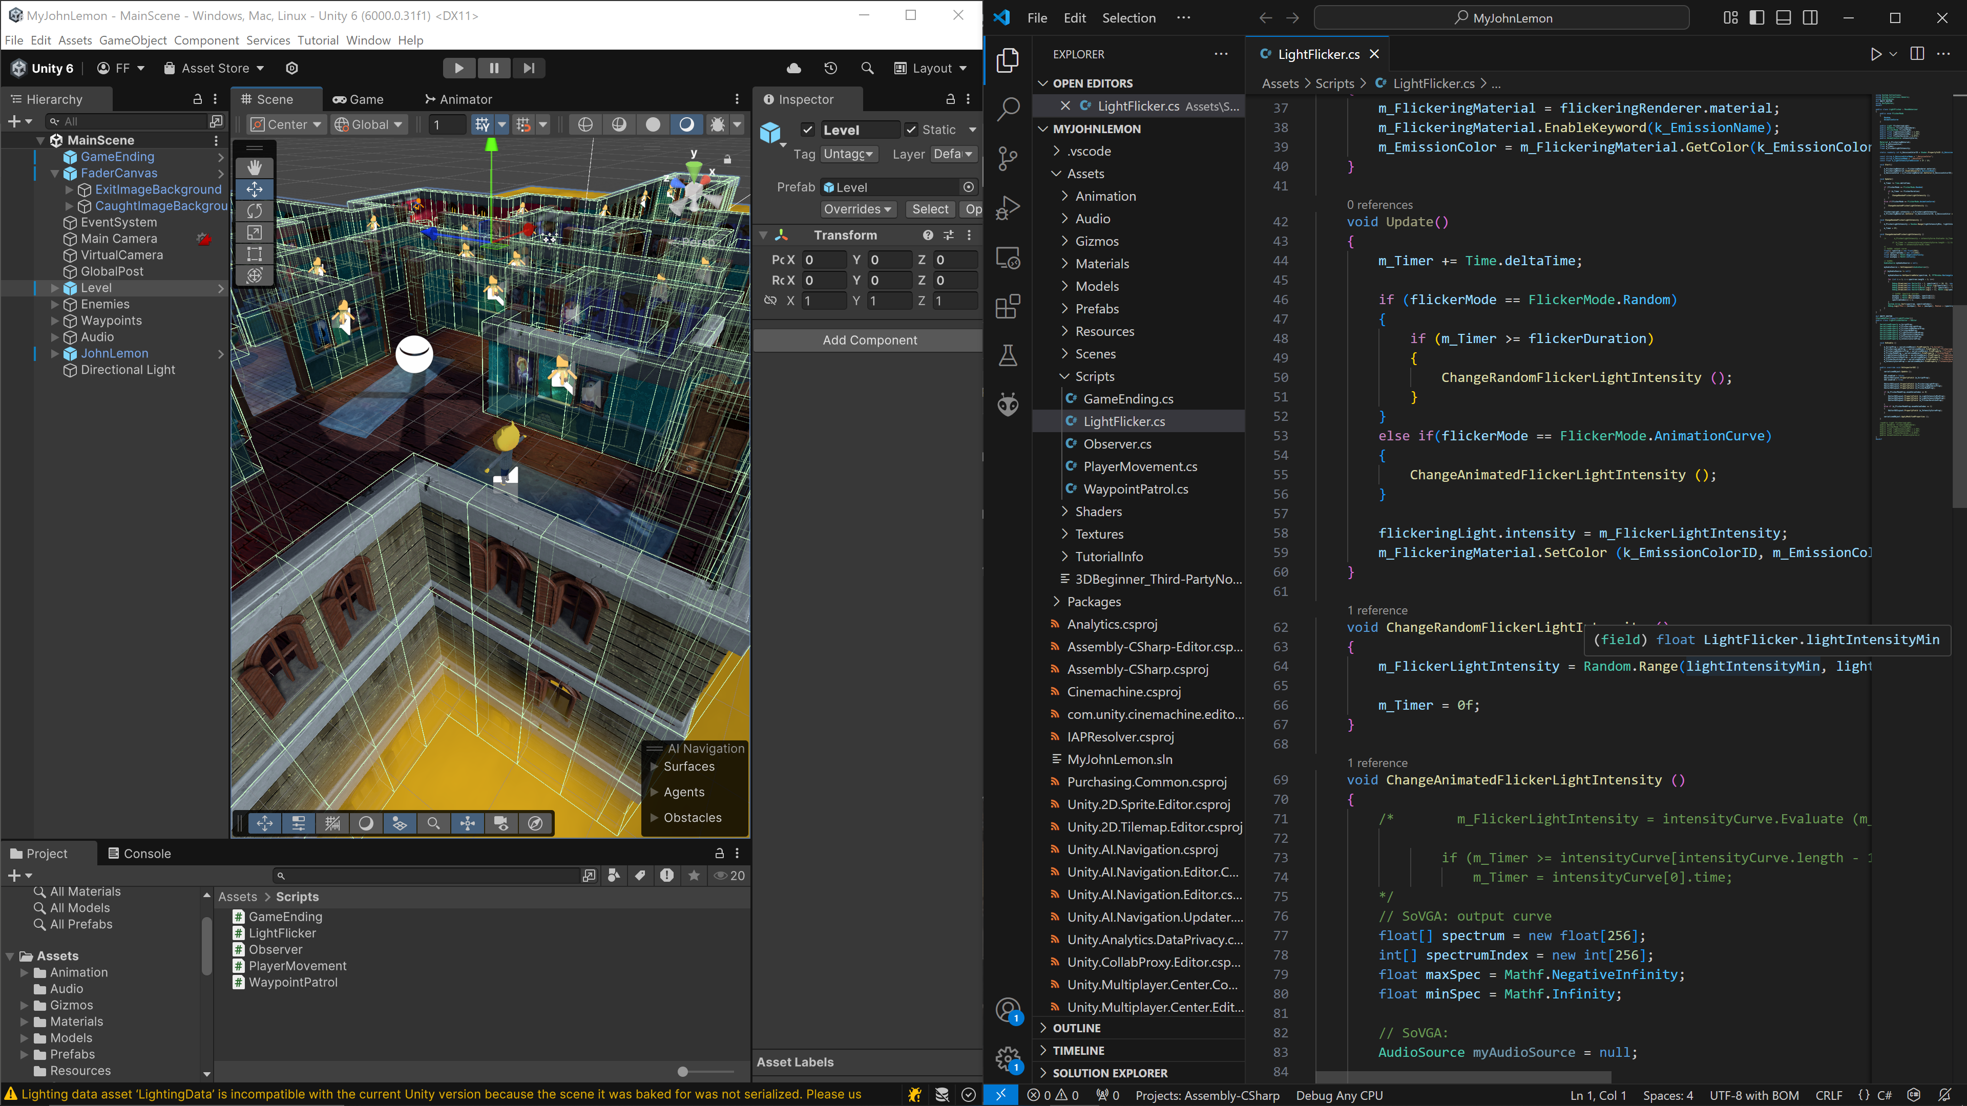This screenshot has width=1967, height=1106.
Task: Open VS Code Explorer view icon
Action: [x=1008, y=60]
